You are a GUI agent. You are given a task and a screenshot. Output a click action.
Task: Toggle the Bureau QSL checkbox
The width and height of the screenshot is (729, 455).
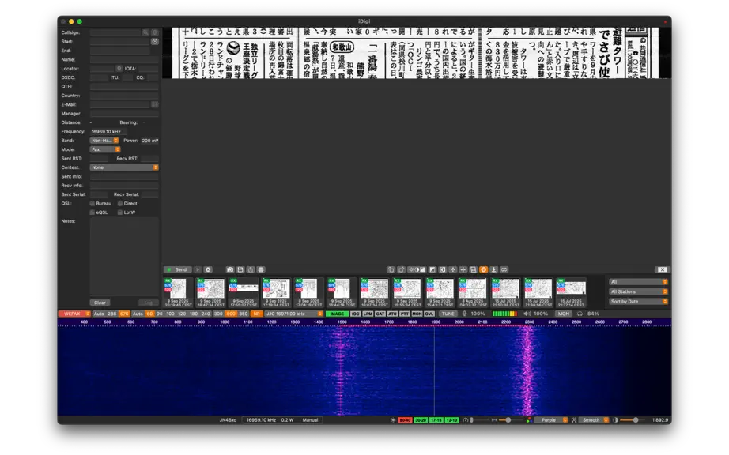coord(92,203)
